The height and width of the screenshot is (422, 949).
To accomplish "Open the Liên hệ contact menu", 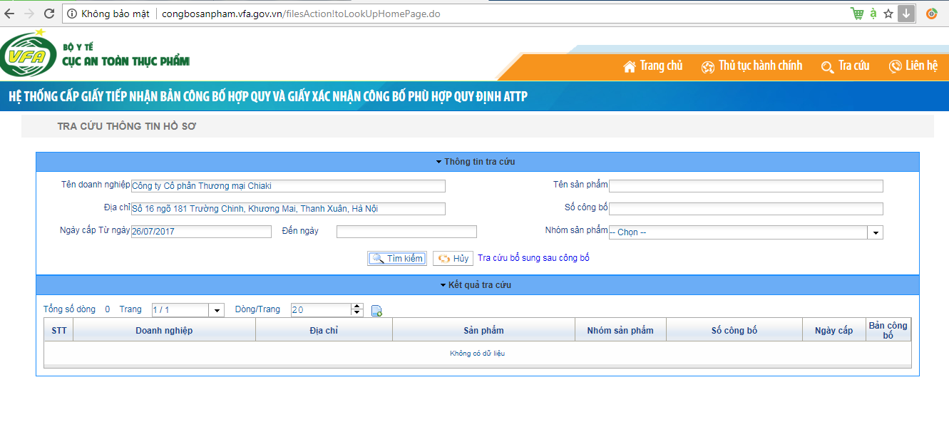I will (913, 66).
